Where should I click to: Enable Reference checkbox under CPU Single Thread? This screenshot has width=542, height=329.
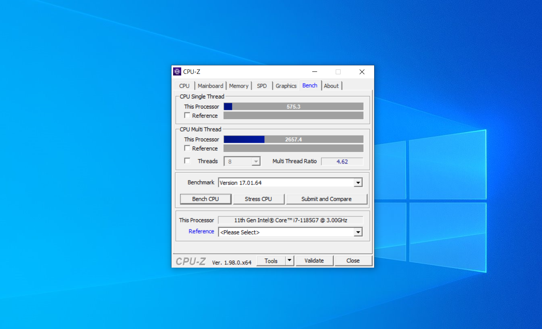[187, 115]
